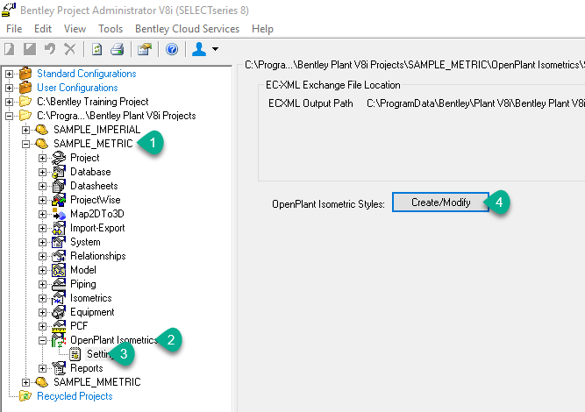585x412 pixels.
Task: Expand the Reports tree node
Action: click(42, 368)
